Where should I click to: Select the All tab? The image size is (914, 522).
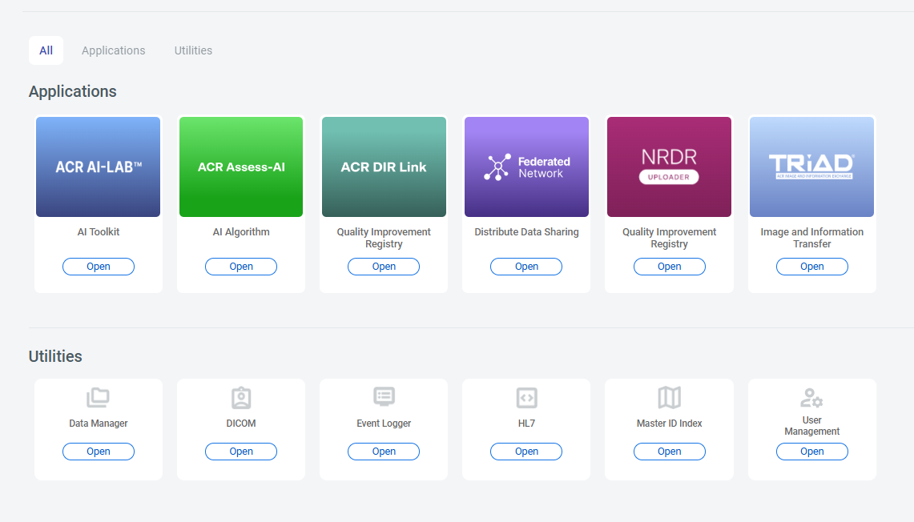pos(46,50)
